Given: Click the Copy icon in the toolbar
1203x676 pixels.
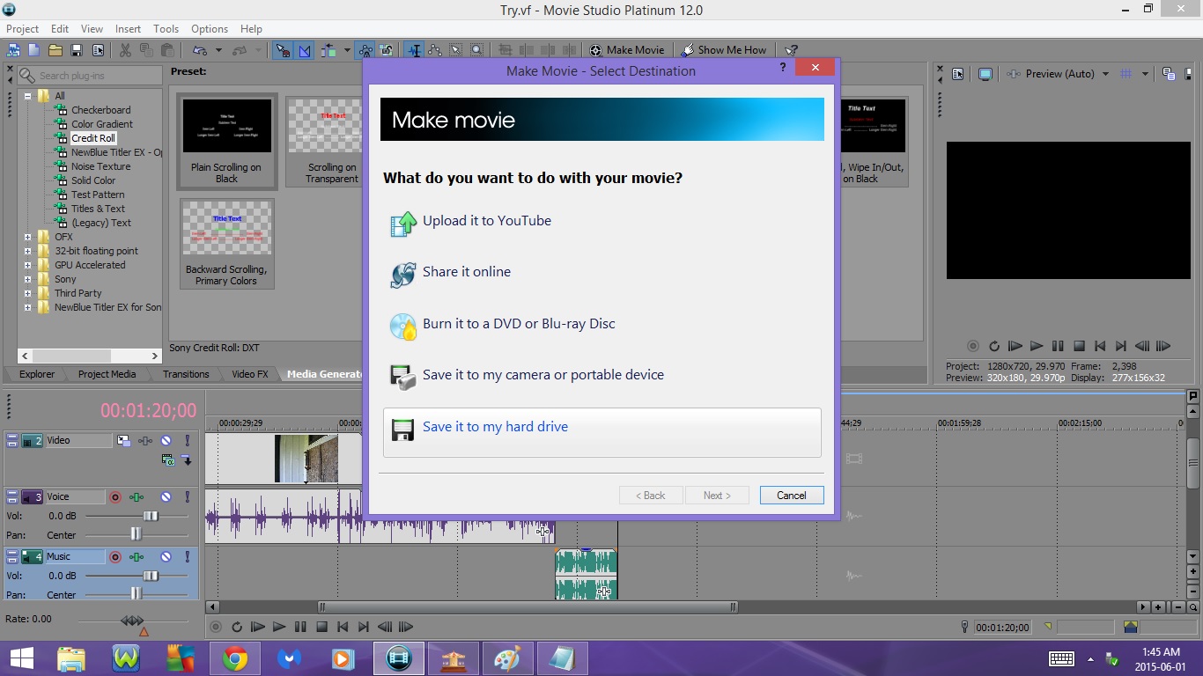Looking at the screenshot, I should (x=146, y=50).
